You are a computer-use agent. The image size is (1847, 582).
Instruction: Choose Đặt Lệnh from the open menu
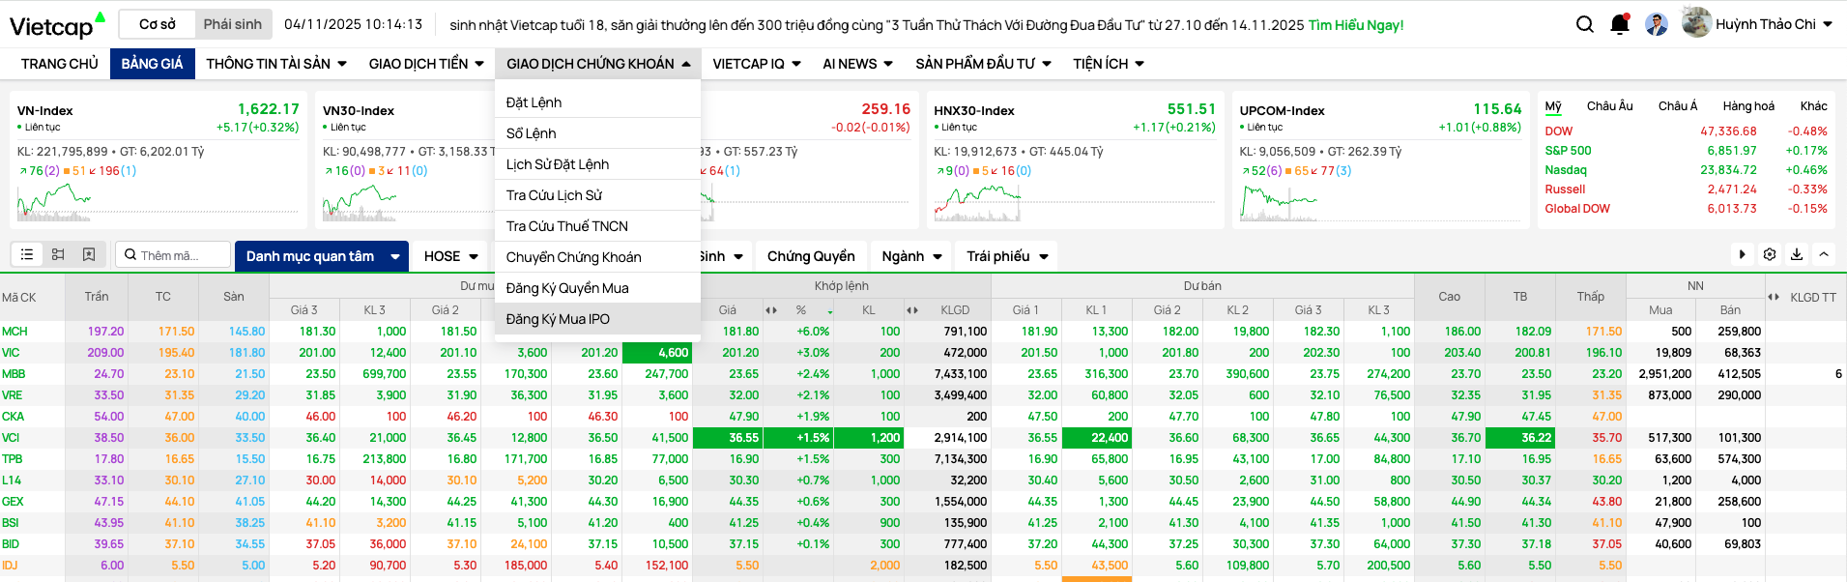coord(534,102)
